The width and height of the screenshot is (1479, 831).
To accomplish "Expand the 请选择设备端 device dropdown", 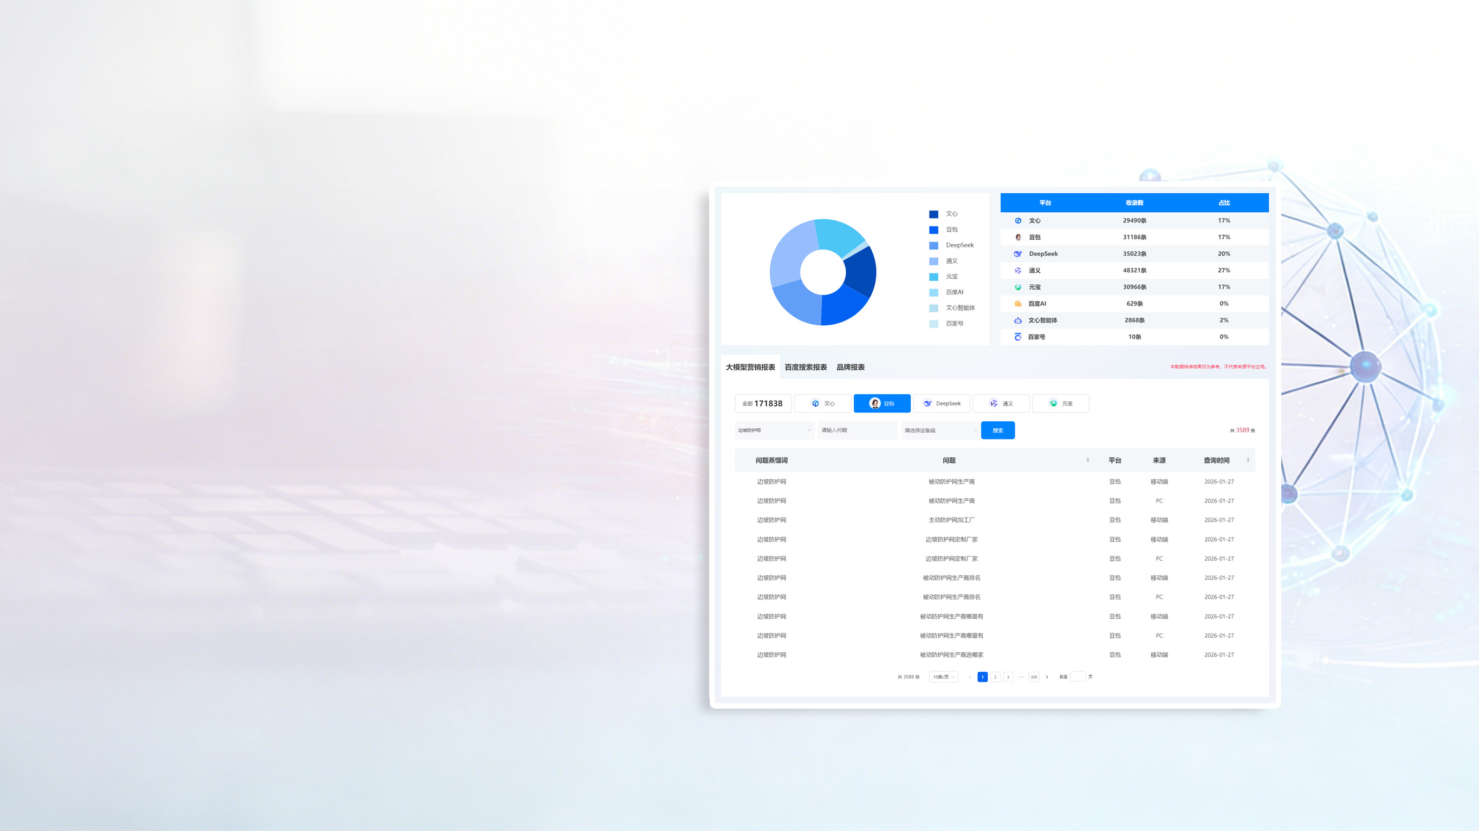I will (940, 430).
